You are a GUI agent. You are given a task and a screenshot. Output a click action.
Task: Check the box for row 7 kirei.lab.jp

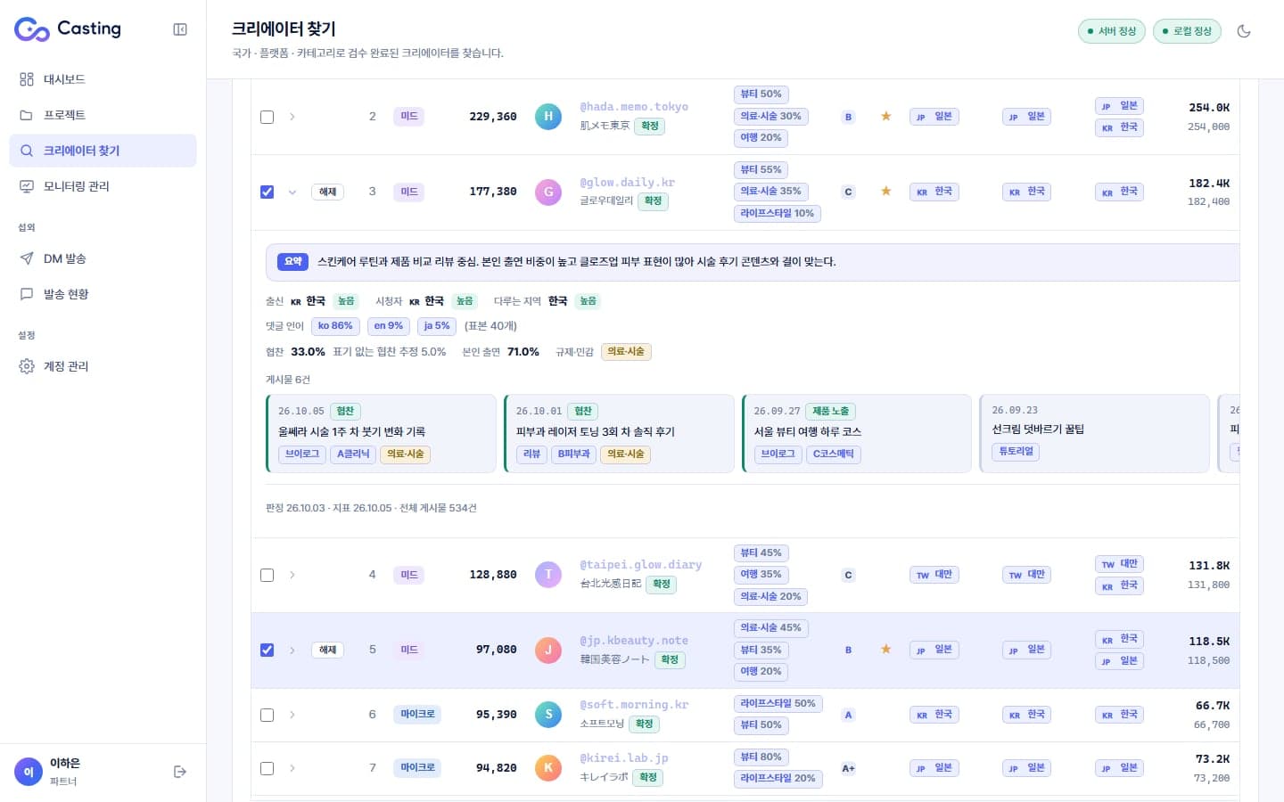tap(267, 768)
